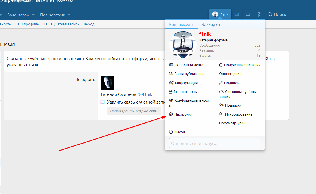Open the f1nik account menu in navbar
The width and height of the screenshot is (316, 194).
pyautogui.click(x=220, y=15)
